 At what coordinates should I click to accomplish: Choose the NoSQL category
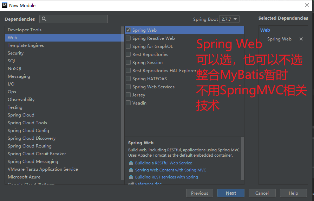point(63,69)
